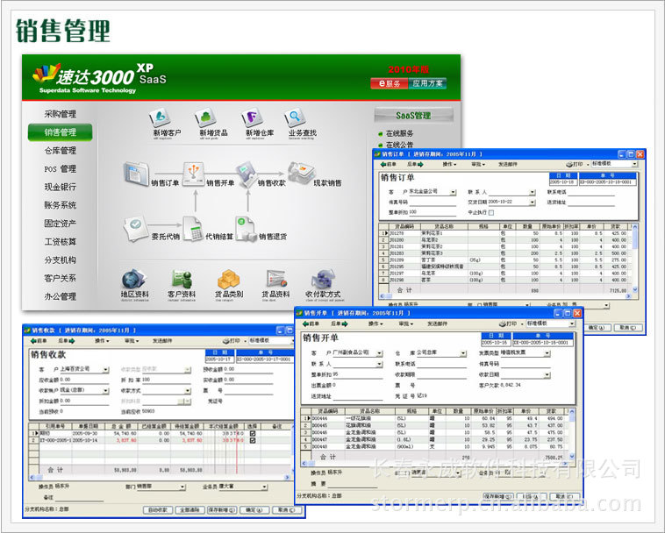Click 自动收款 button in 销售收款
Viewport: 665px width, 533px height.
(157, 510)
